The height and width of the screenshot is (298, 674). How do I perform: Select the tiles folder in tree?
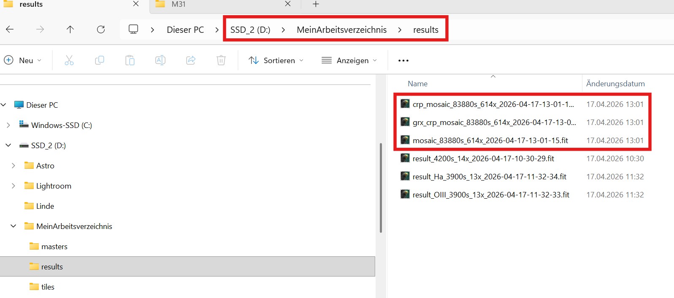[x=48, y=287]
